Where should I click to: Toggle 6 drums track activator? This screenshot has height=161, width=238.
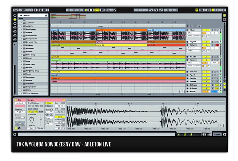click(206, 72)
